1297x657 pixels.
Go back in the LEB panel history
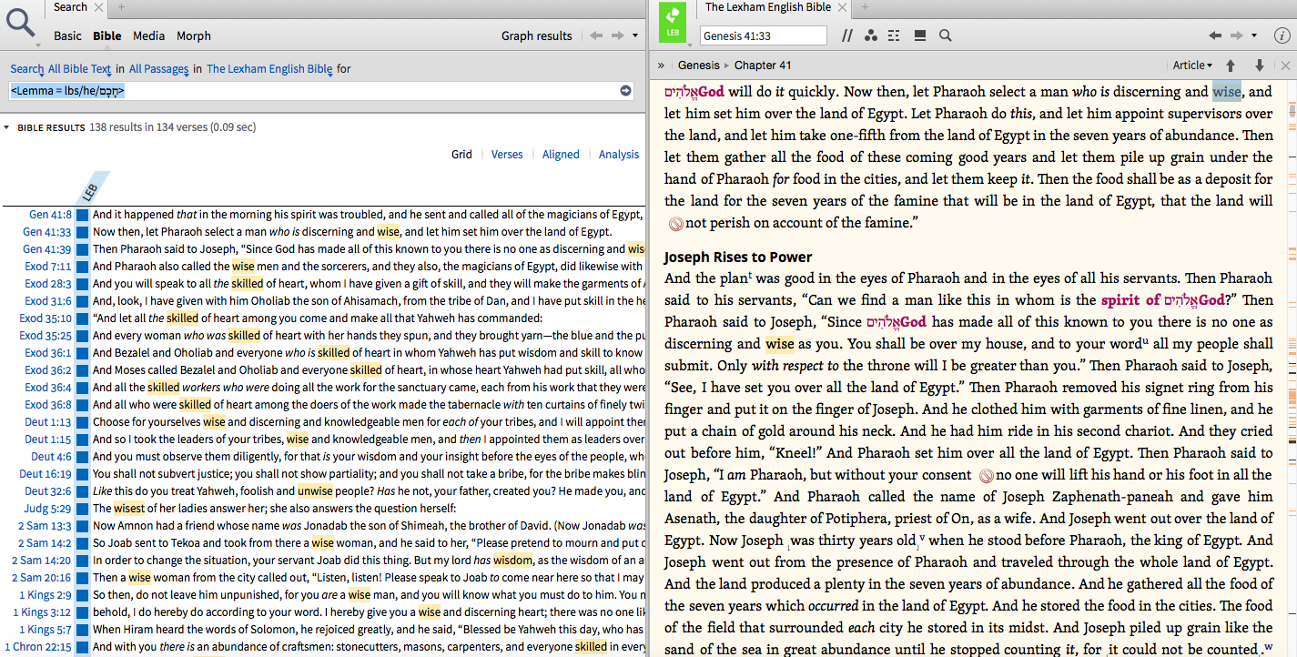[x=1215, y=35]
